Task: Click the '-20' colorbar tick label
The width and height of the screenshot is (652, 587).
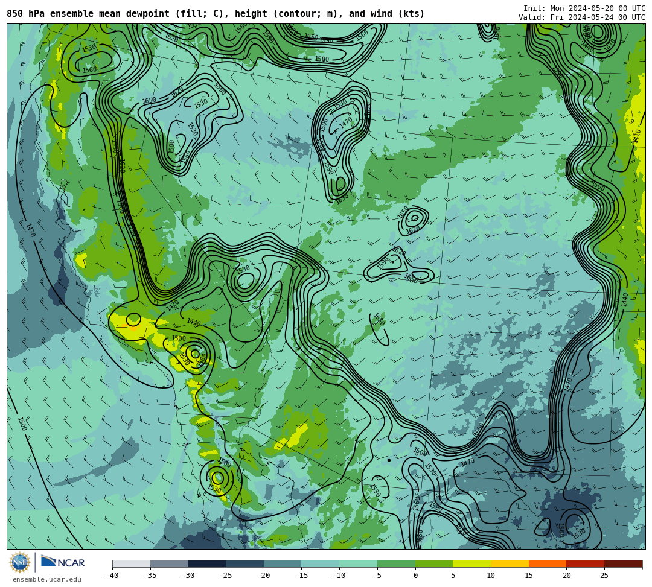Action: 263,576
